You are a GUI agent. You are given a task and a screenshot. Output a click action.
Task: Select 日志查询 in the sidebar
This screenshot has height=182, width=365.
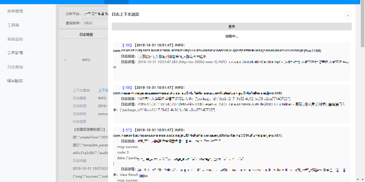(x=15, y=67)
